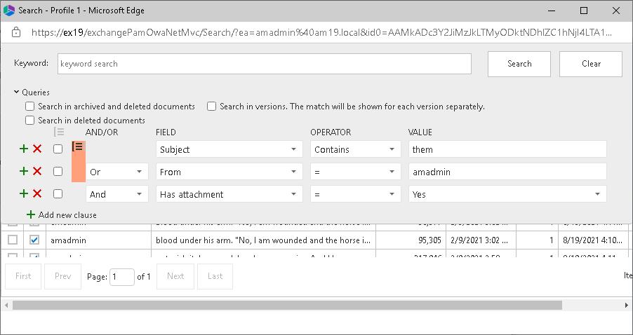Add new clause link
This screenshot has height=335, width=633.
coord(67,214)
